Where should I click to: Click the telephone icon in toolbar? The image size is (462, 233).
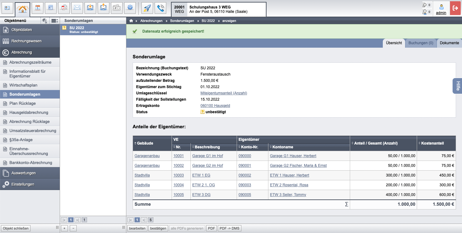coord(160,8)
